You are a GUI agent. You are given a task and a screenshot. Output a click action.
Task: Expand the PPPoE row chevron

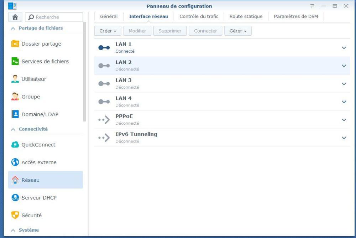coord(344,120)
